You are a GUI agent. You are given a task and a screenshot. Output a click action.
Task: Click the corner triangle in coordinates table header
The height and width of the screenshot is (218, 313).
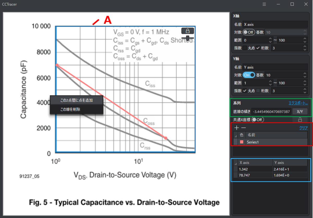(x=236, y=163)
